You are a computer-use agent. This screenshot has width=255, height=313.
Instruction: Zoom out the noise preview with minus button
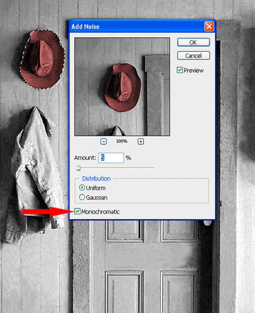click(x=104, y=142)
